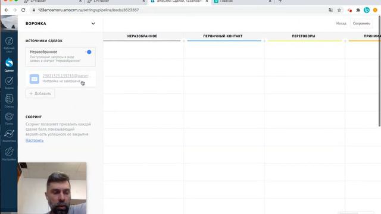Open the browser translate icon
The image size is (381, 214).
(330, 10)
